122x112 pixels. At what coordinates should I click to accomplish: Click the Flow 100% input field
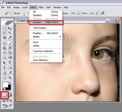click(92, 13)
